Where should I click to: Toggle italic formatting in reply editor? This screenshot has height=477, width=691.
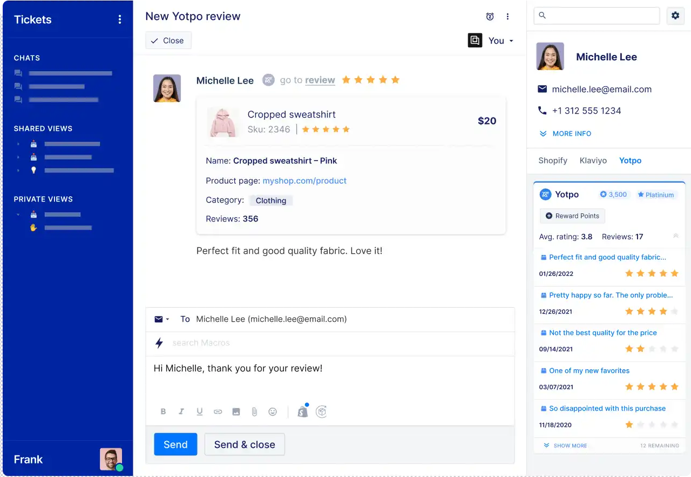tap(181, 412)
